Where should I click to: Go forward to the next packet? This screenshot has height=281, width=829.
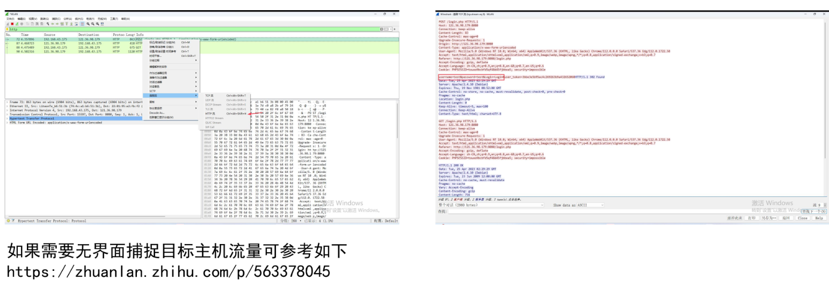pyautogui.click(x=57, y=24)
